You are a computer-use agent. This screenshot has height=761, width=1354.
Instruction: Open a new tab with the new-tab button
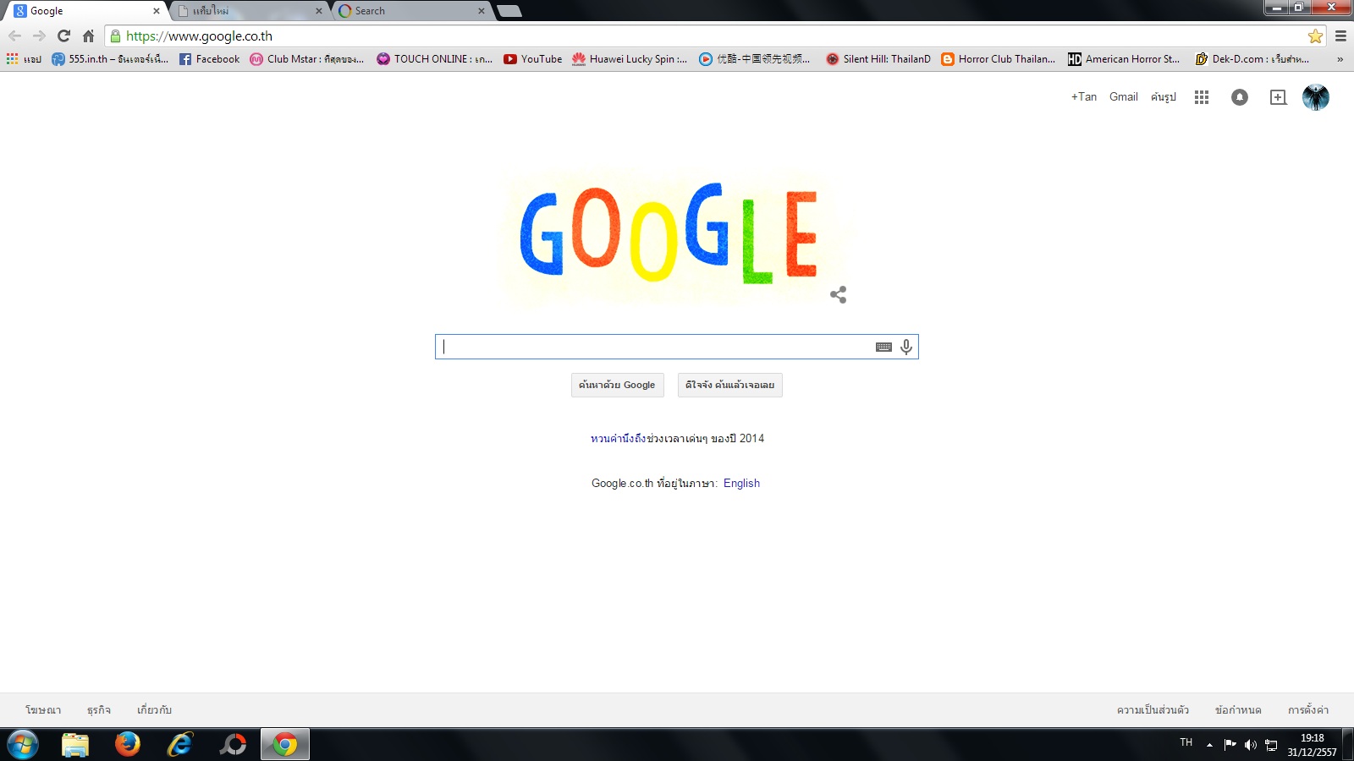(509, 11)
